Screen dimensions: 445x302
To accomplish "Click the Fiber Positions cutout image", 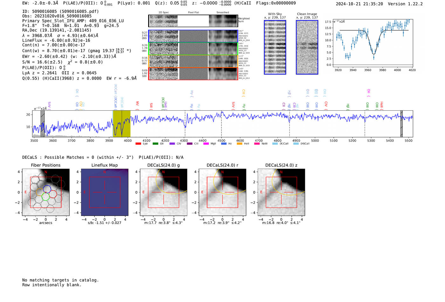I will pos(46,192).
